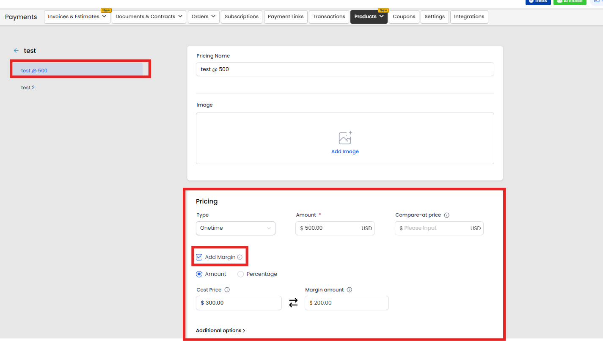Click info icon beside Margin amount label
This screenshot has height=341, width=603.
click(350, 290)
